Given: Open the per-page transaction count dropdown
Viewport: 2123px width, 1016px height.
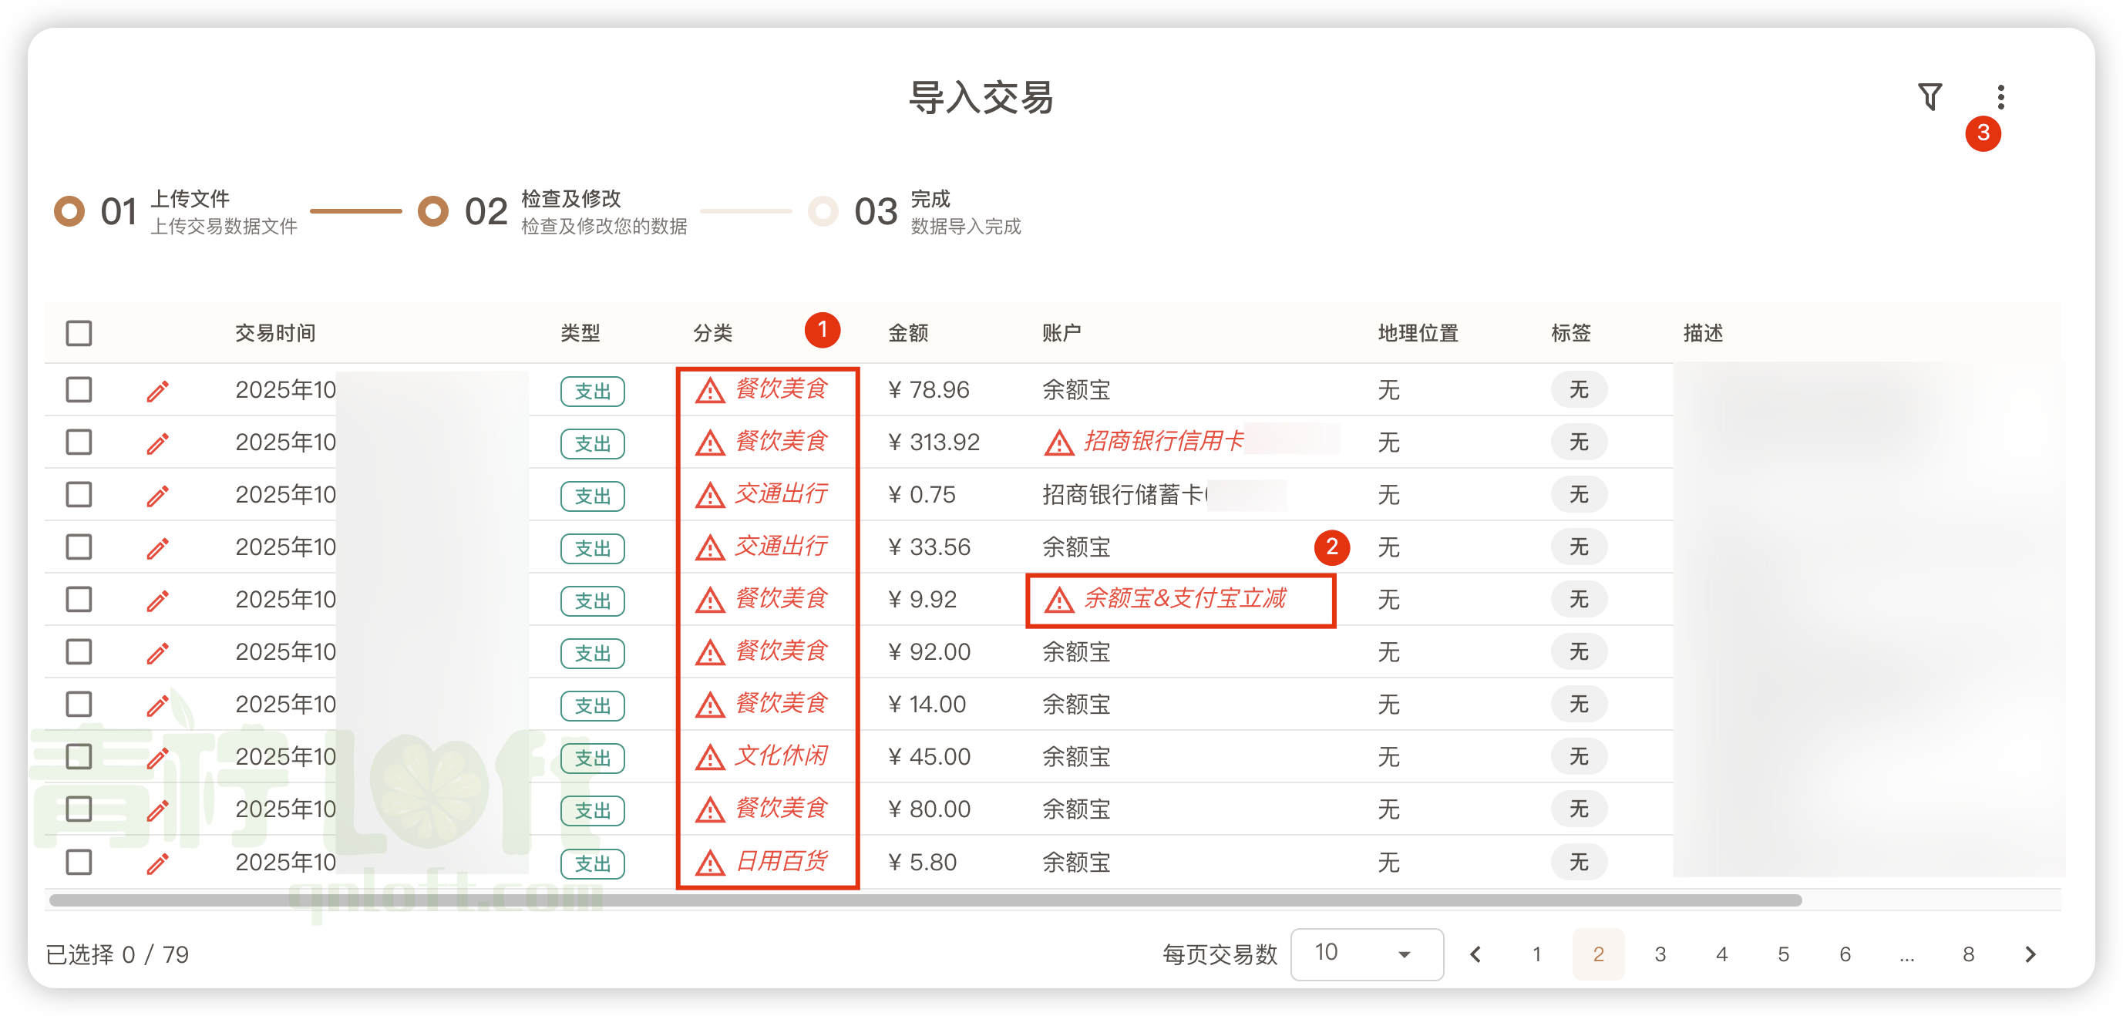Looking at the screenshot, I should [x=1367, y=954].
